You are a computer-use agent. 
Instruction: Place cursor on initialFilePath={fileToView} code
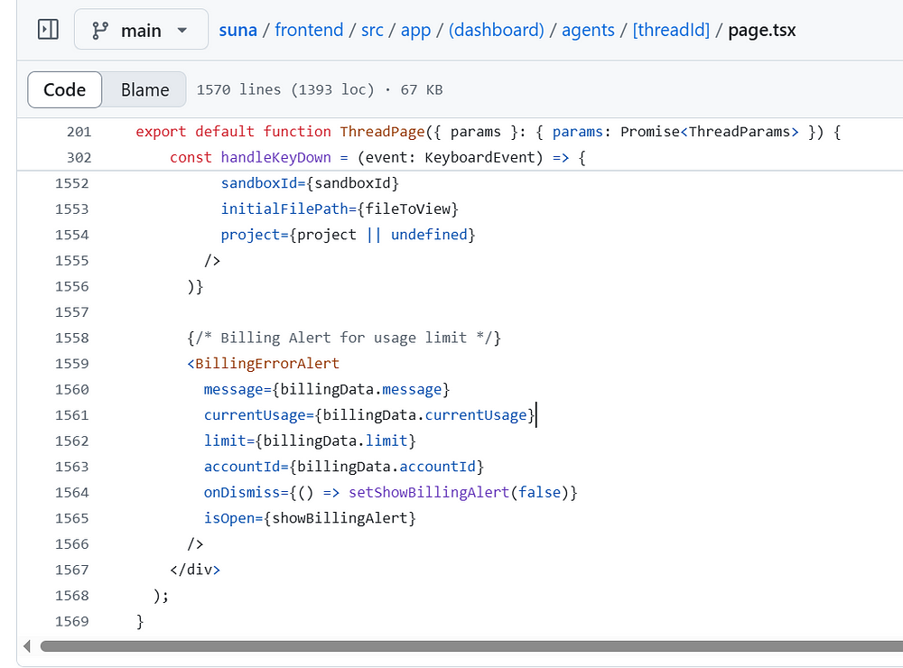point(340,209)
